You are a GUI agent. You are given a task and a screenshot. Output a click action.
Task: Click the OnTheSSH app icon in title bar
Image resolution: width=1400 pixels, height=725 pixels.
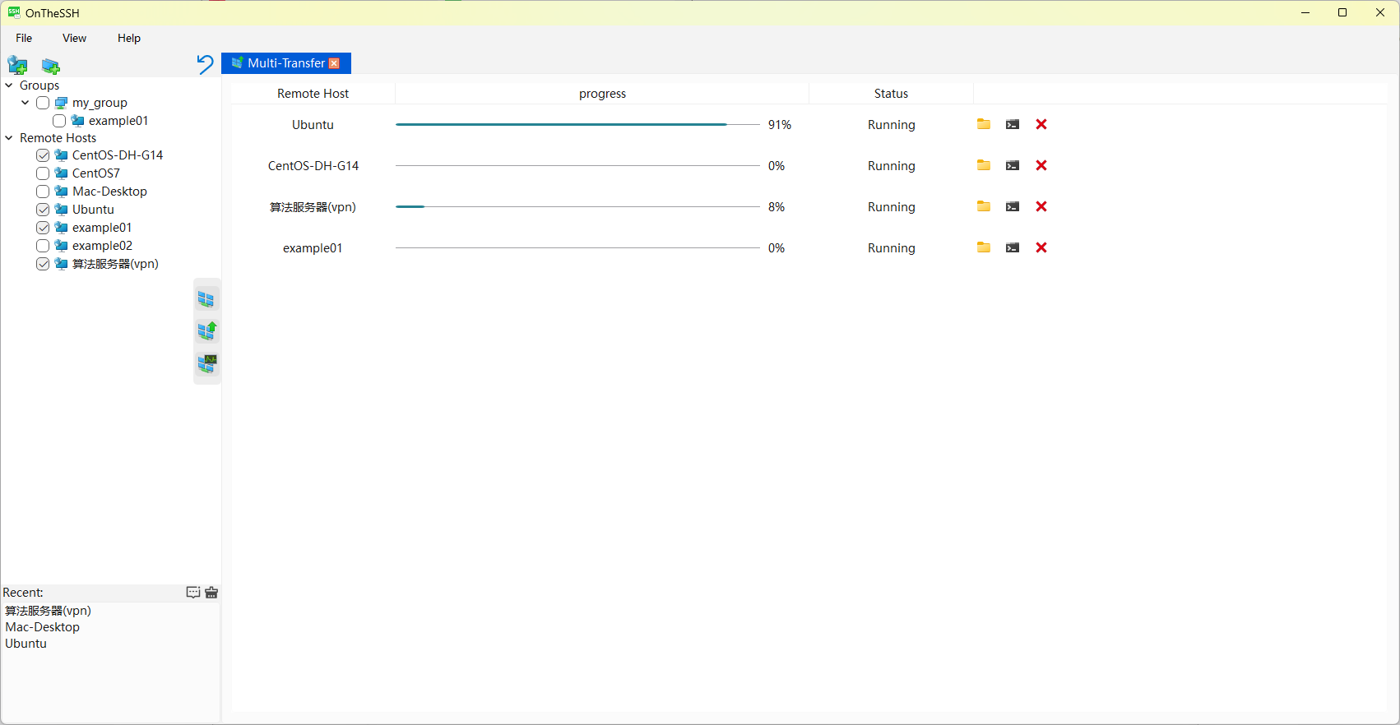click(14, 12)
